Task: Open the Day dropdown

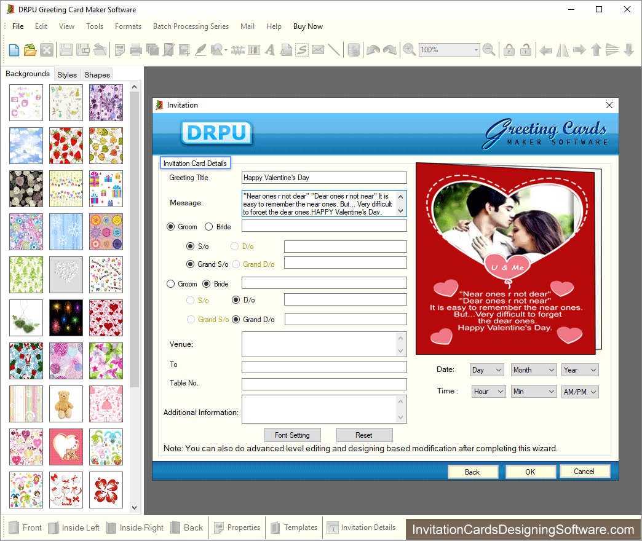Action: click(487, 370)
